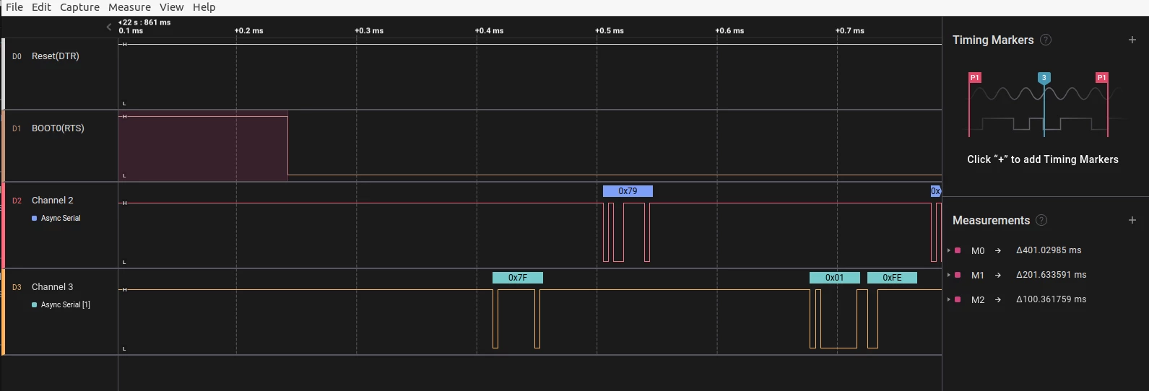Image resolution: width=1149 pixels, height=391 pixels.
Task: Click the D3 channel index
Action: [17, 287]
